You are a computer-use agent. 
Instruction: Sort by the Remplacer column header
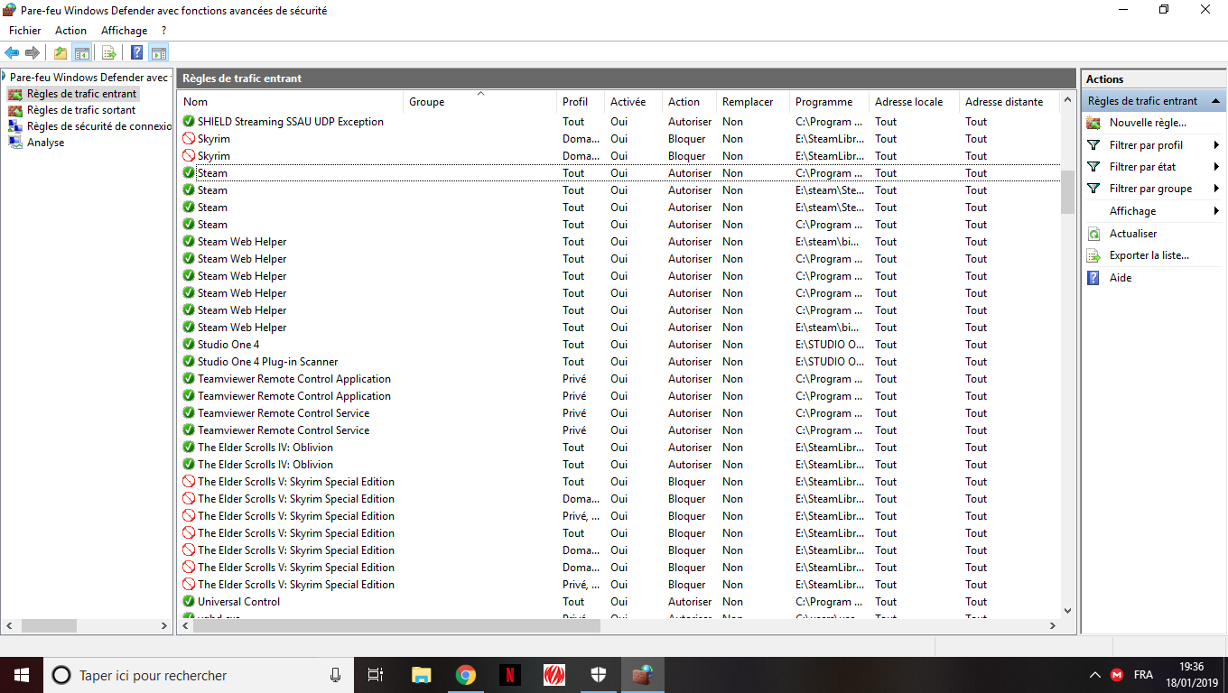[753, 102]
